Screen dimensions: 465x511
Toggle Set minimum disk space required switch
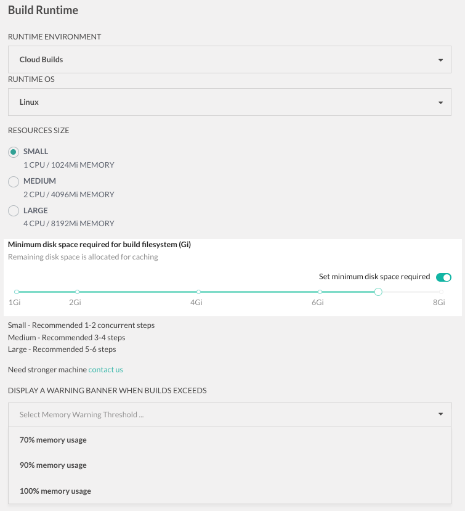coord(443,277)
